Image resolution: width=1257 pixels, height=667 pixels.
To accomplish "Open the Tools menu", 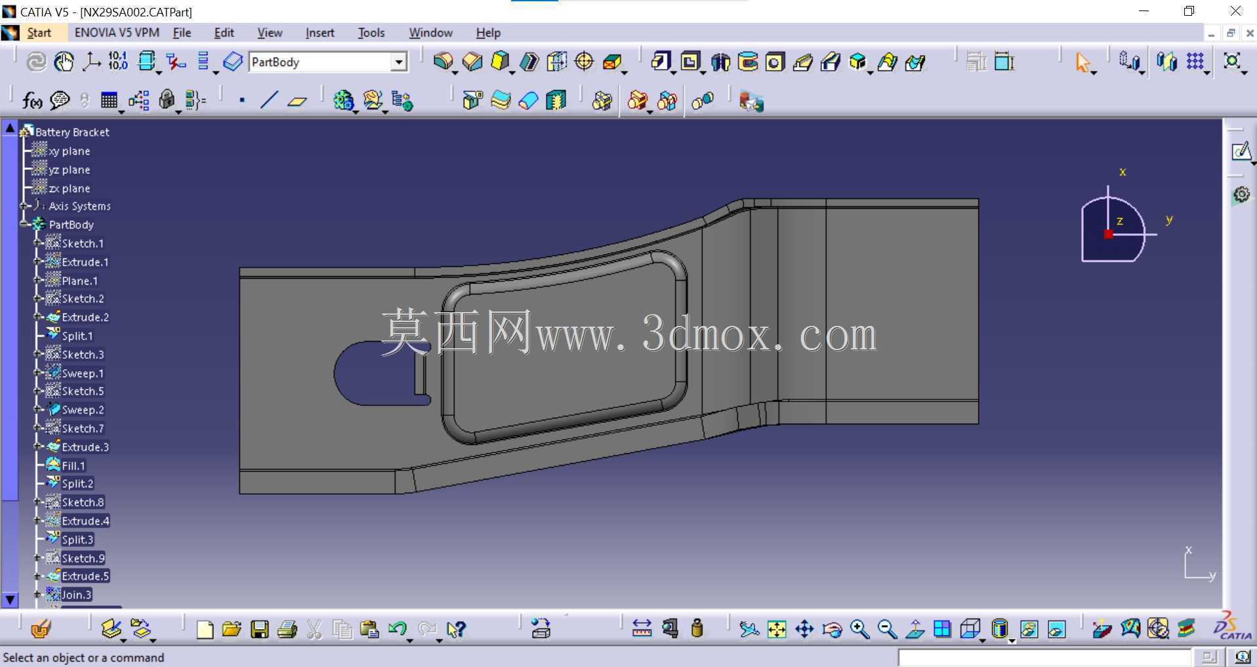I will 371,33.
